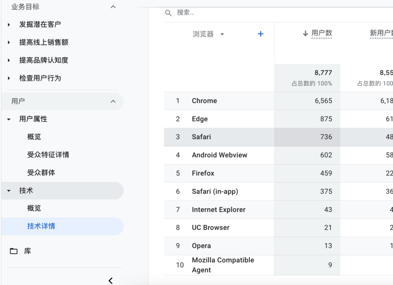Click Android Webview's user count 602
This screenshot has height=285, width=393.
tap(326, 155)
